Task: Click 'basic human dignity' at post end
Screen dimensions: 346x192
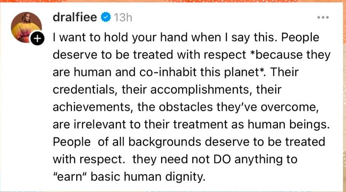Action: (x=148, y=177)
